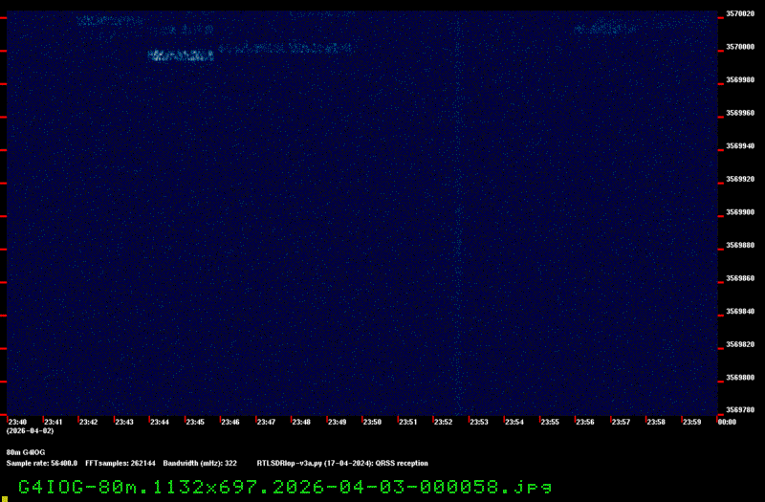
Task: Click the 3569960 frequency label
Action: pyautogui.click(x=740, y=113)
